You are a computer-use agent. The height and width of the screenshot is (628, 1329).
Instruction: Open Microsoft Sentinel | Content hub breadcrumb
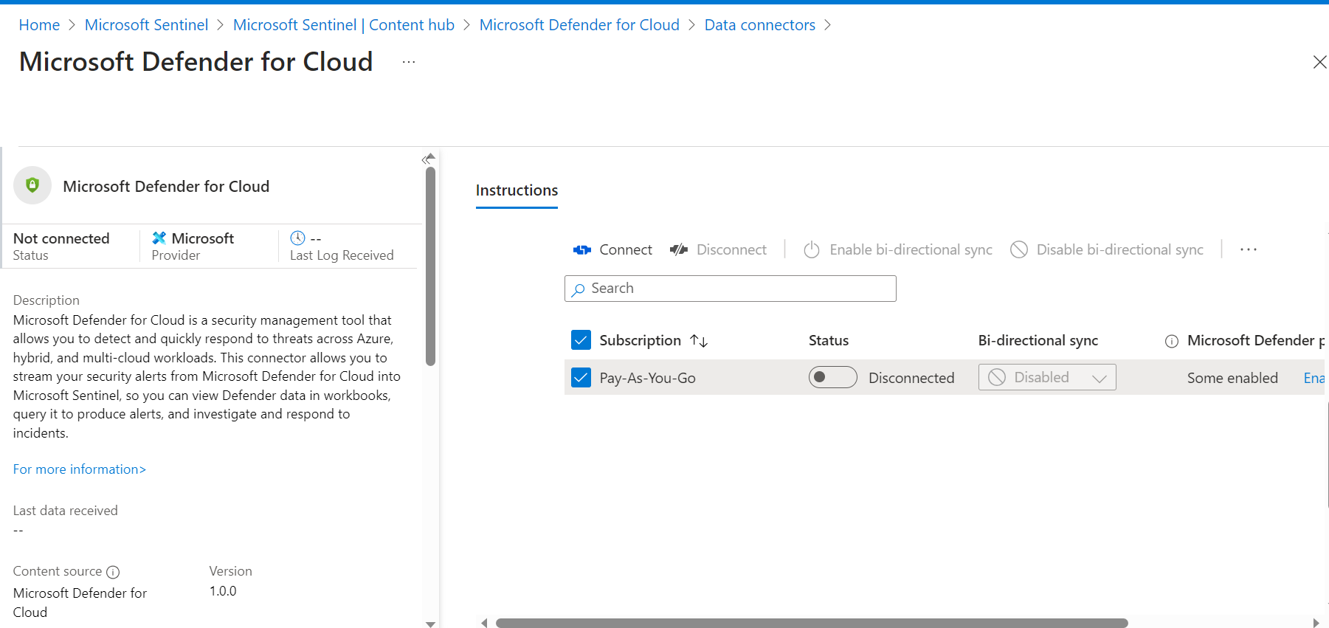point(344,25)
